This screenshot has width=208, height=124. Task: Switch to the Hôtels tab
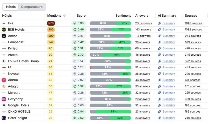pyautogui.click(x=11, y=7)
